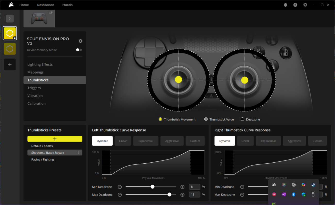The height and width of the screenshot is (205, 335).
Task: Add a new profile with the plus icon
Action: (10, 64)
